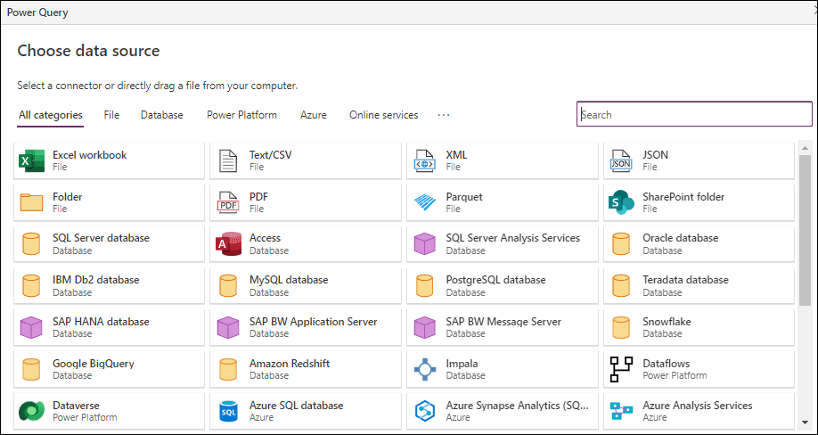Click the Excel workbook connector icon

coord(31,160)
